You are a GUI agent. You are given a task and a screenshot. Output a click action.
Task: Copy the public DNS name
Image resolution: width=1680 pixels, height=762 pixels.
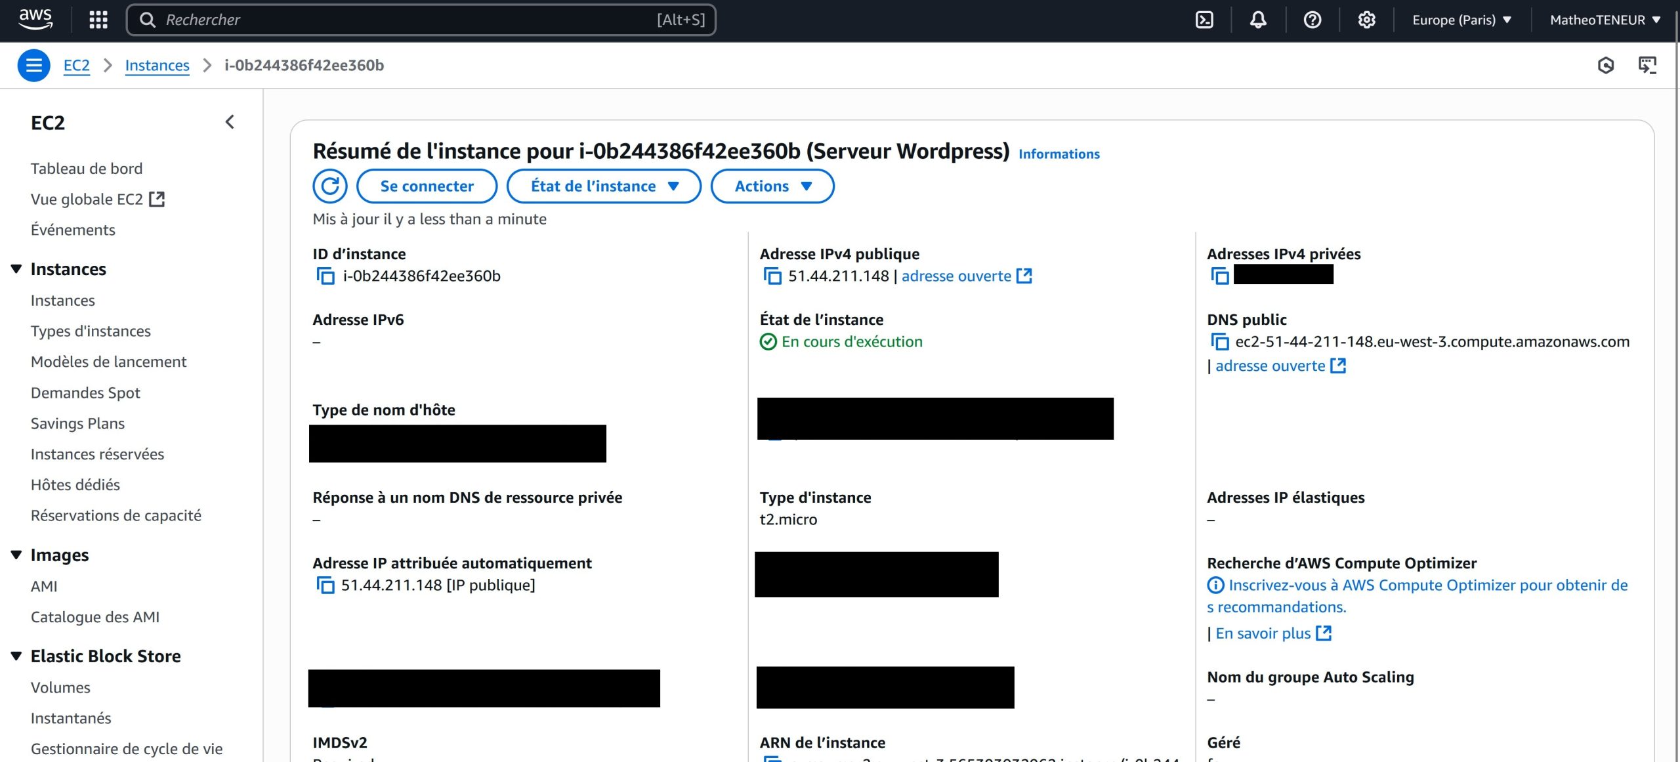click(1219, 341)
